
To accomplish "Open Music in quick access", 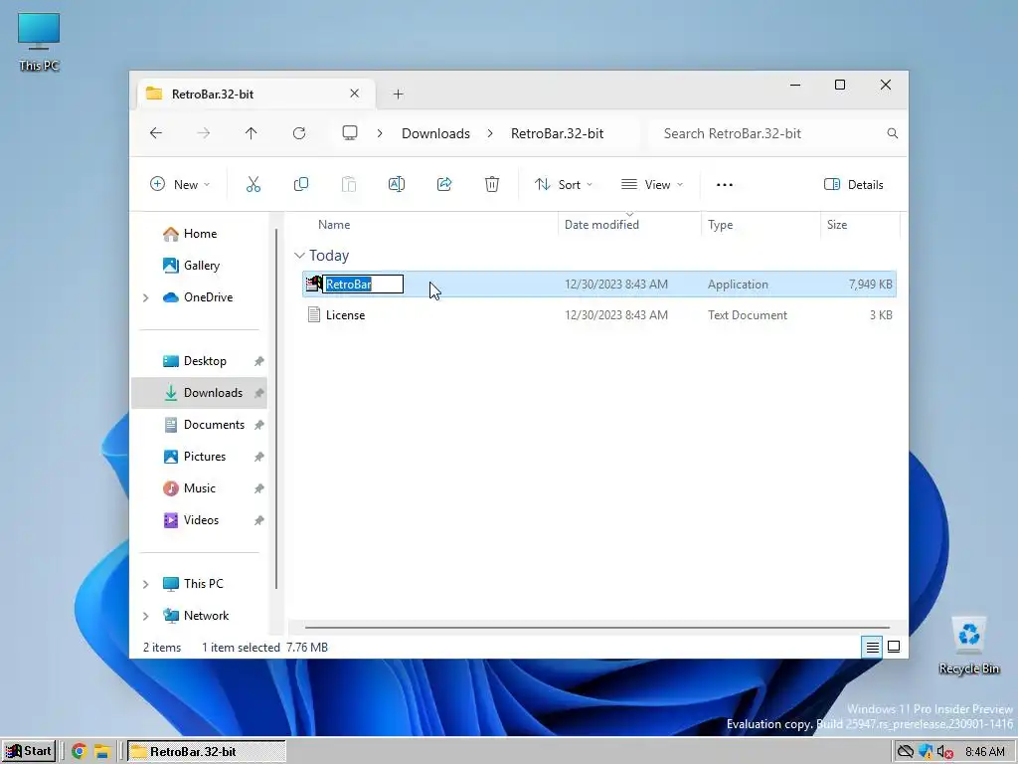I will 199,488.
